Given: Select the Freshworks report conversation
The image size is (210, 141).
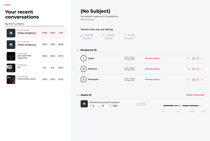Looking at the screenshot, I should [36, 79].
